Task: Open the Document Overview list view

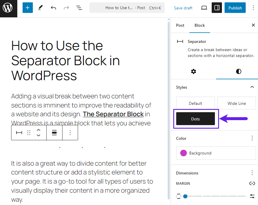Action: pyautogui.click(x=79, y=8)
